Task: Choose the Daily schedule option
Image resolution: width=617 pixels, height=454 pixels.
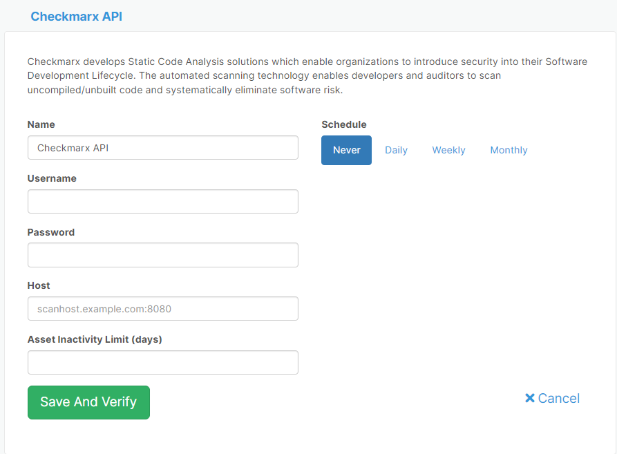Action: tap(396, 150)
